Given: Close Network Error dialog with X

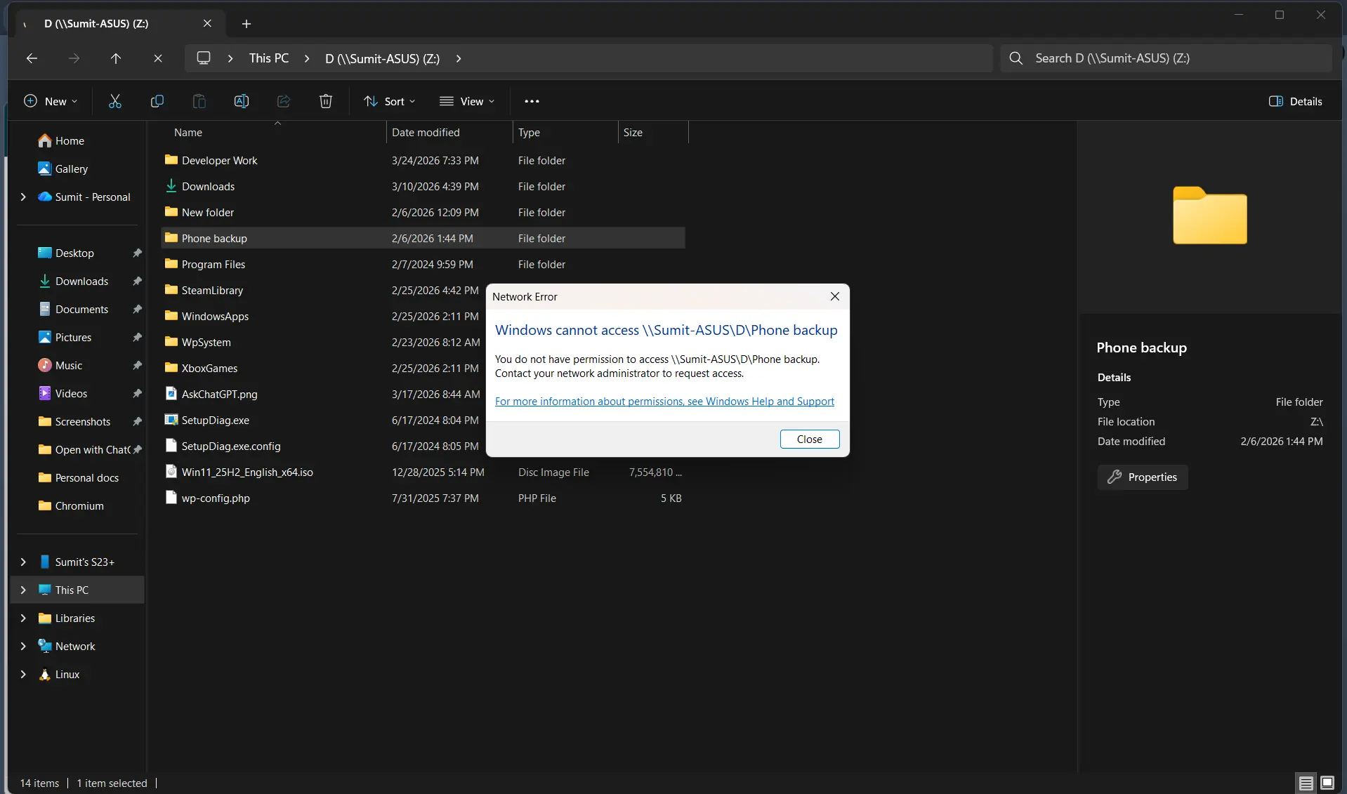Looking at the screenshot, I should 835,296.
